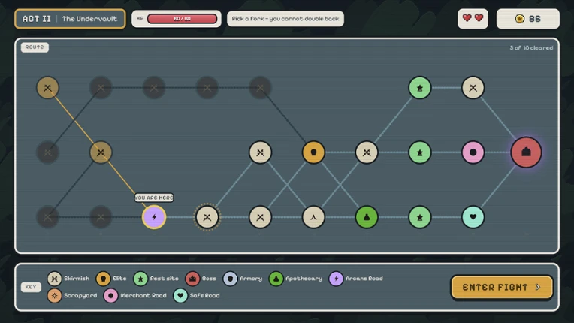Click the YOU ARE HERE tag
Viewport: 574px width, 323px height.
[x=154, y=198]
